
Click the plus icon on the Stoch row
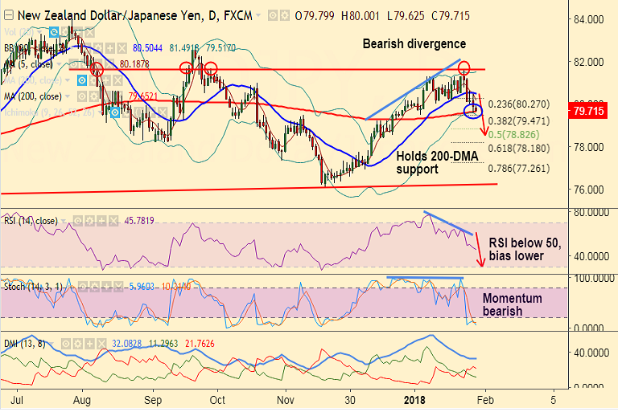106,287
